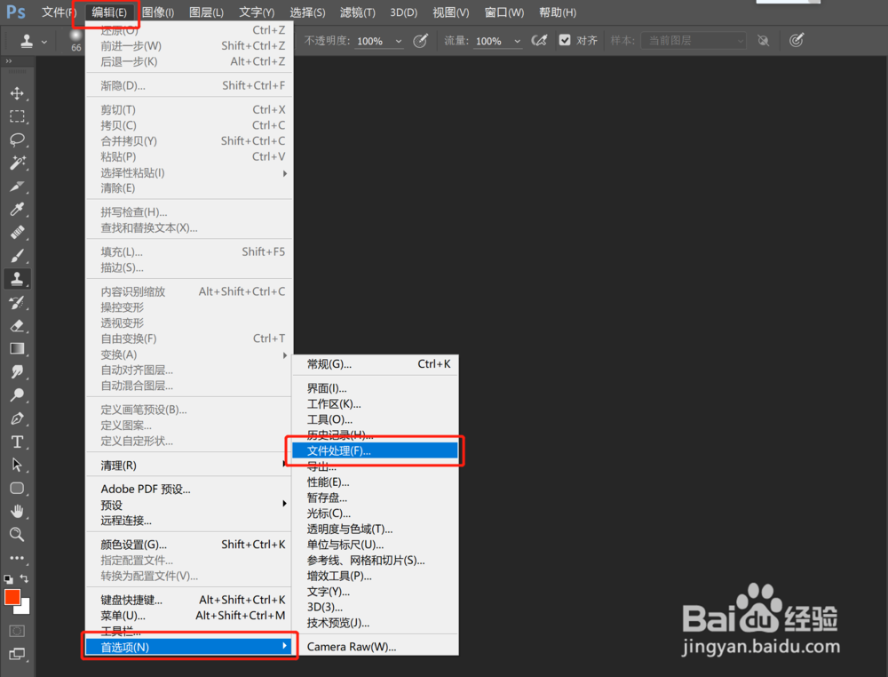Toggle the 对齐 aligned checkbox
The width and height of the screenshot is (888, 677).
(x=565, y=40)
